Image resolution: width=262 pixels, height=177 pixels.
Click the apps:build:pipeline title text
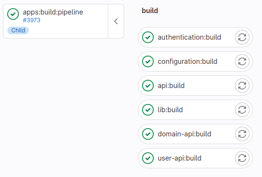click(x=53, y=12)
